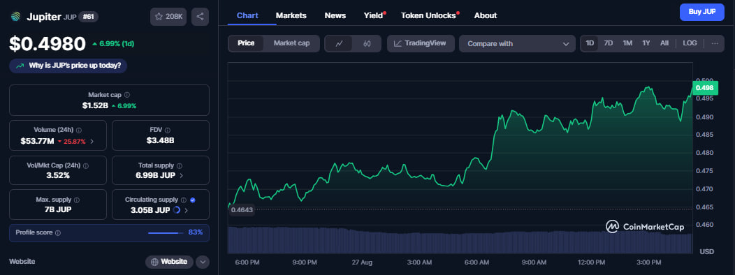Switch to the Markets tab
Image resolution: width=735 pixels, height=275 pixels.
[291, 15]
